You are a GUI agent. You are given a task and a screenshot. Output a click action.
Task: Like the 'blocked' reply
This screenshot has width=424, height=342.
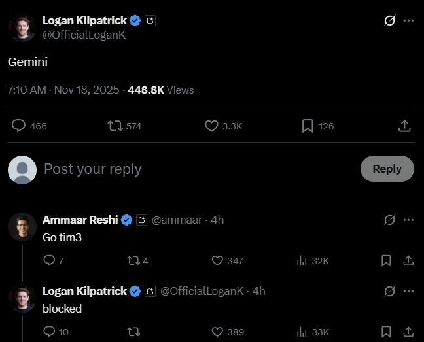tap(218, 332)
